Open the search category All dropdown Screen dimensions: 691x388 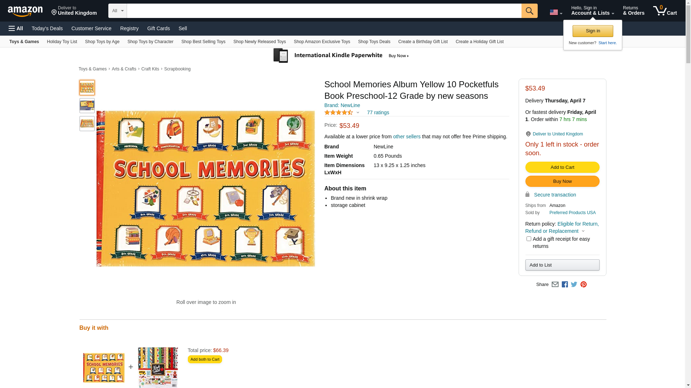[x=118, y=11]
